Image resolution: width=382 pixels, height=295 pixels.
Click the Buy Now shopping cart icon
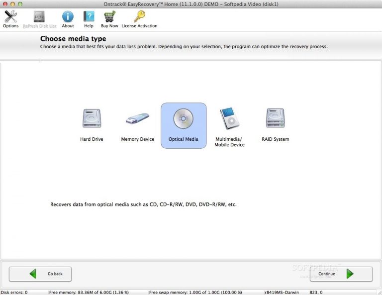click(x=109, y=16)
